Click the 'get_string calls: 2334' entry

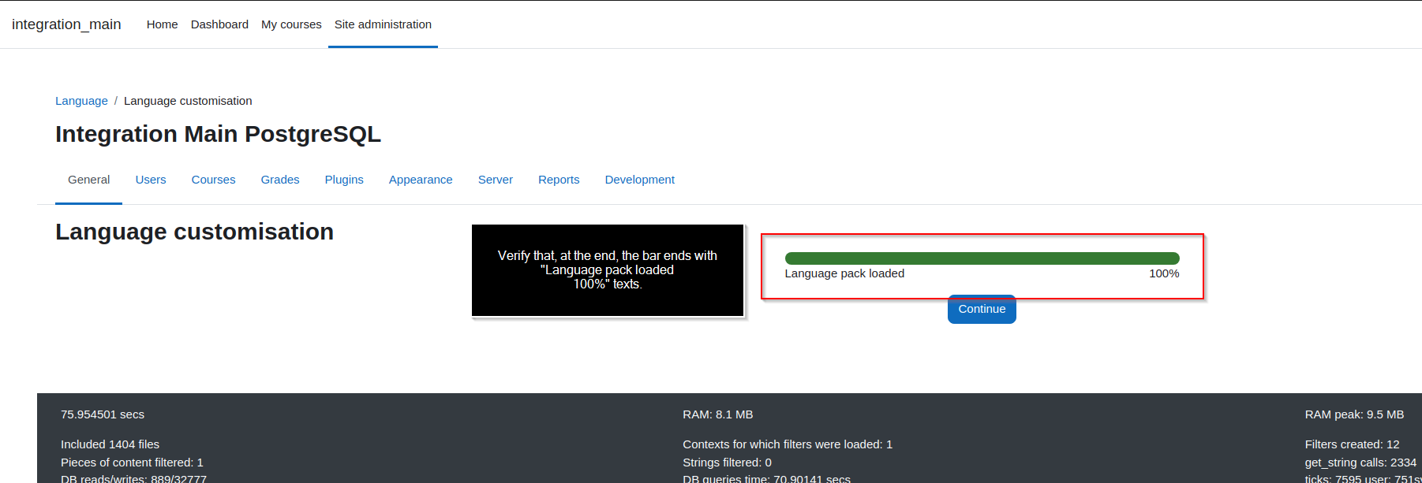click(x=1360, y=463)
